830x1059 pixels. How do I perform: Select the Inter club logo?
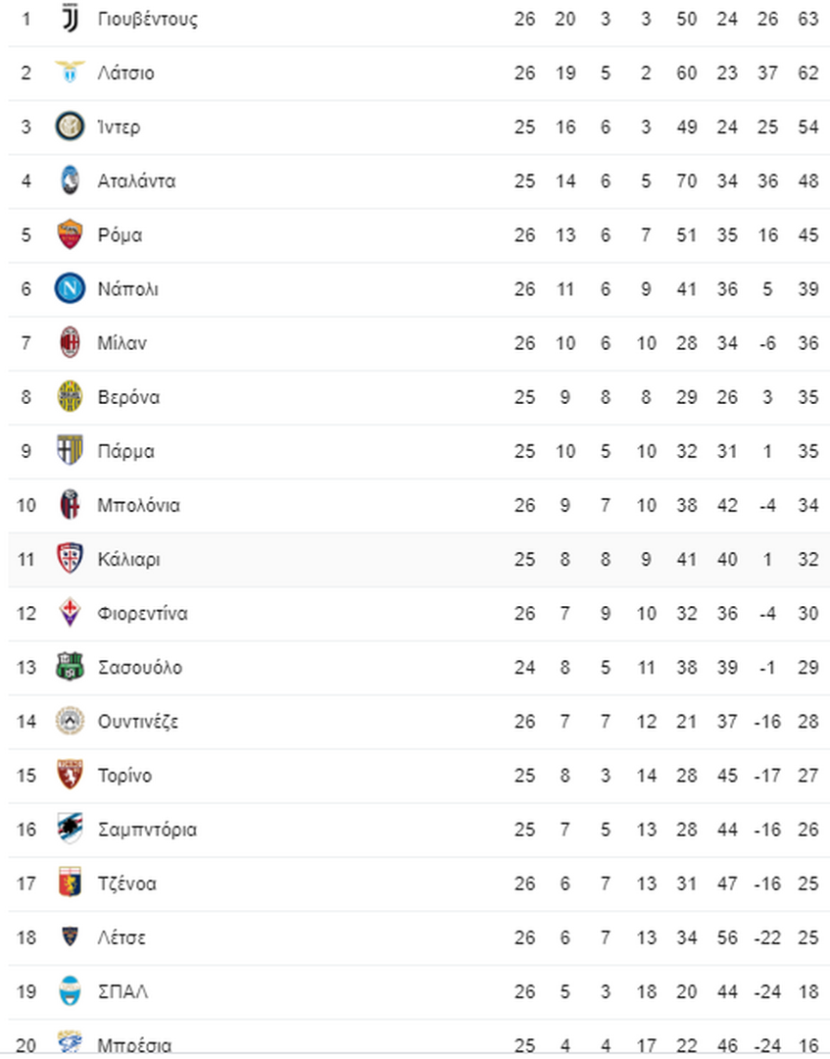[70, 126]
